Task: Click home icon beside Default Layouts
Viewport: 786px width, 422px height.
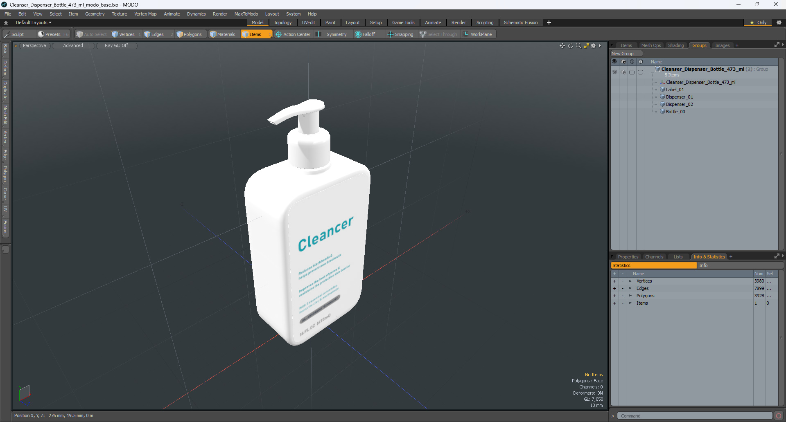Action: [x=6, y=22]
